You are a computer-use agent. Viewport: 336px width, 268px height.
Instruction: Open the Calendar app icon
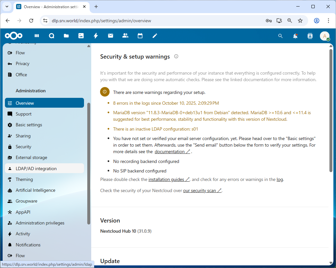[140, 36]
